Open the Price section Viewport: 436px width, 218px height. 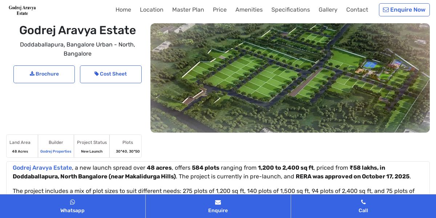(x=220, y=10)
